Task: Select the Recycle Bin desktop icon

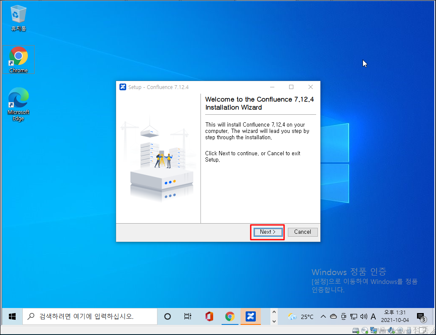Action: 18,18
